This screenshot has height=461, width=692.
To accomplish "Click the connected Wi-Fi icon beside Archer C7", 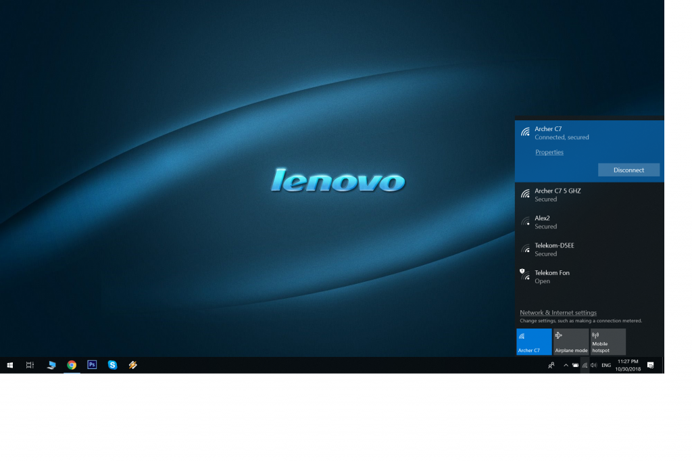I will (x=525, y=132).
